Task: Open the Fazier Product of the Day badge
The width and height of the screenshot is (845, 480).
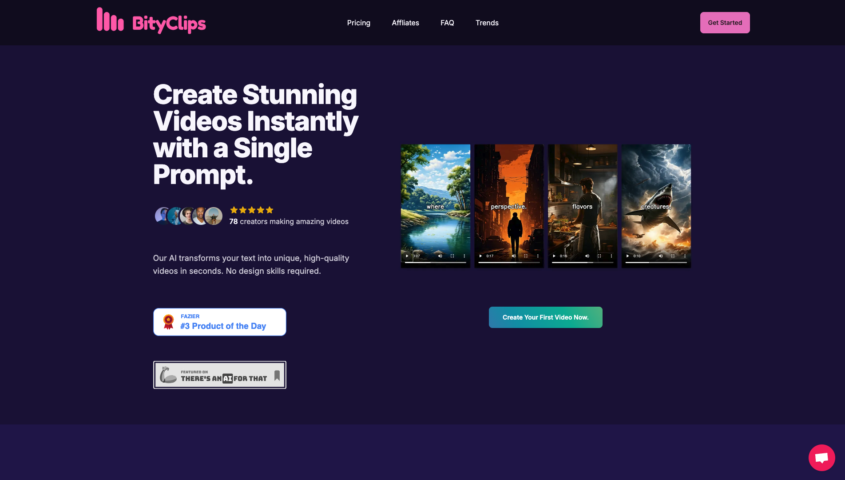Action: (219, 322)
